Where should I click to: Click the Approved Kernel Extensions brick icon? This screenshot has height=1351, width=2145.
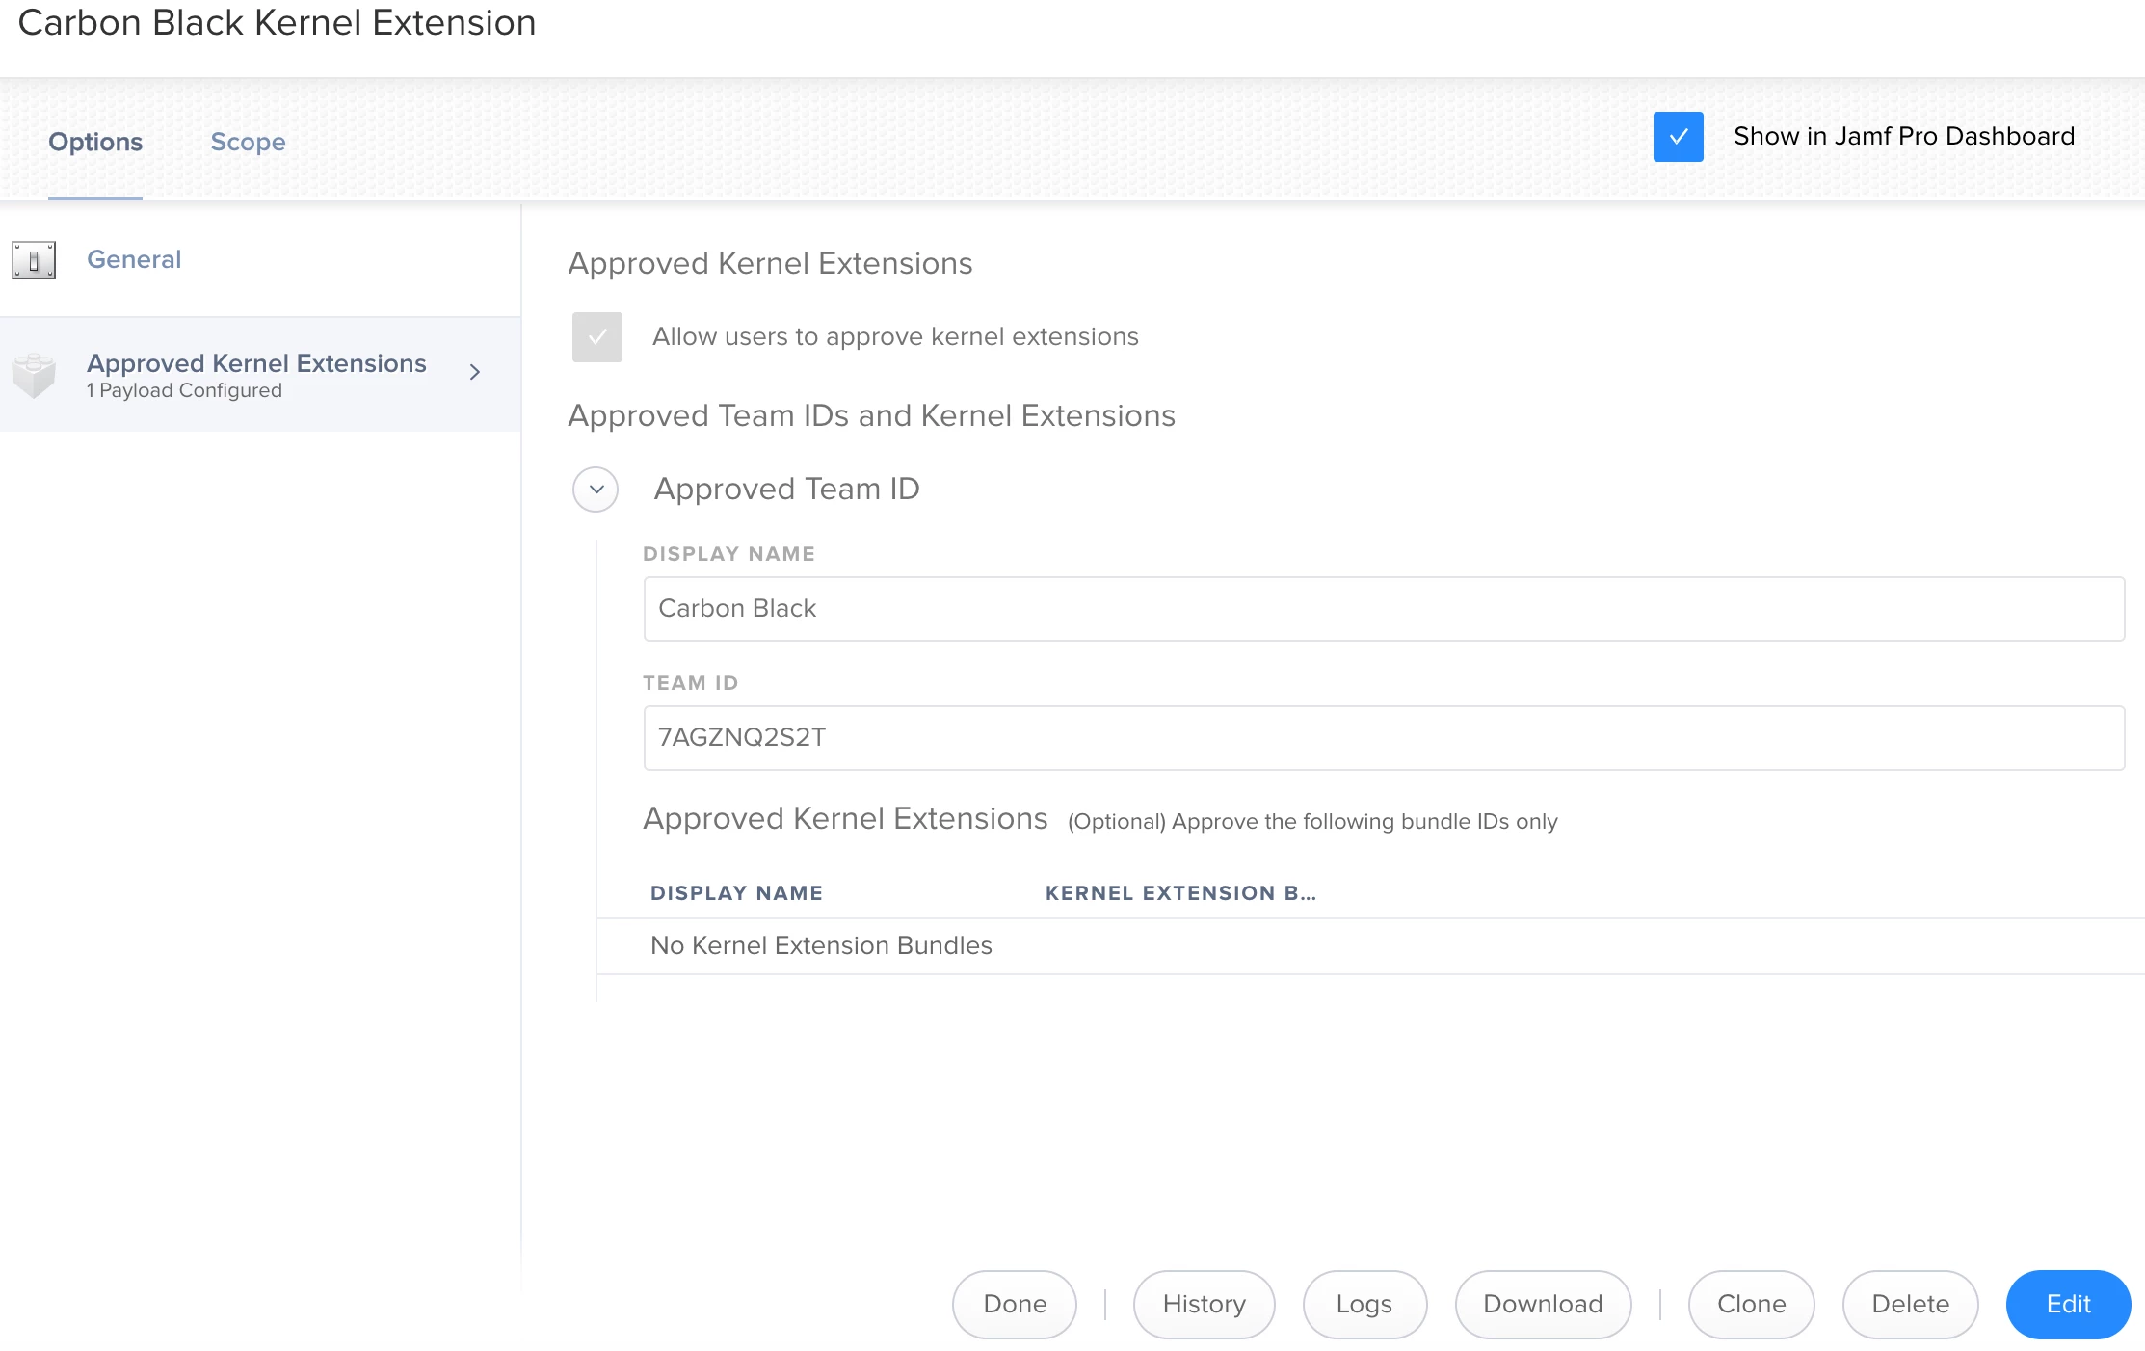(34, 375)
